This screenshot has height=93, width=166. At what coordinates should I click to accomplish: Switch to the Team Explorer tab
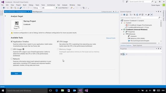click(137, 45)
